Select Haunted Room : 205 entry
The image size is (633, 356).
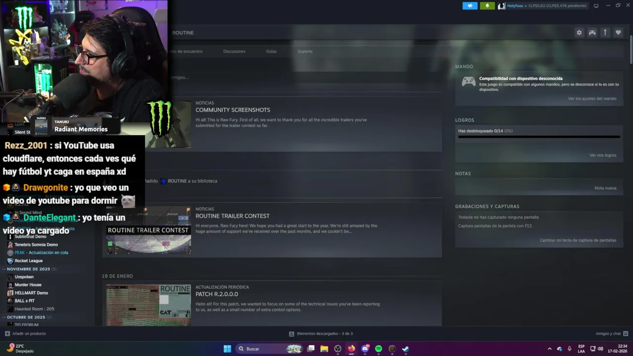pos(35,309)
